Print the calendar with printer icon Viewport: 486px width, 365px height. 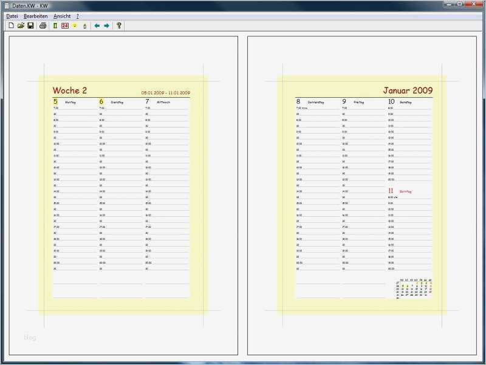click(x=43, y=26)
